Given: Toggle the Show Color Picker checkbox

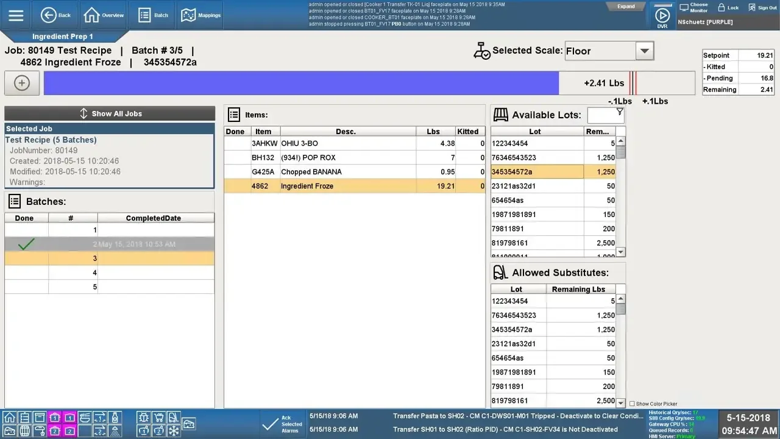Looking at the screenshot, I should (632, 404).
